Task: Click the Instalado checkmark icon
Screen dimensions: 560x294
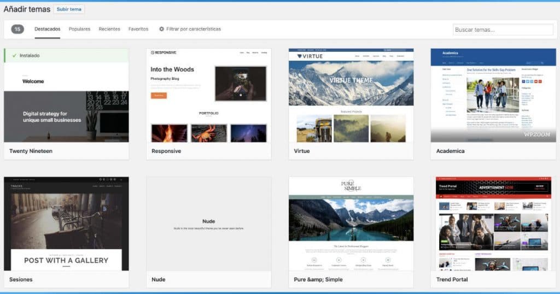Action: point(14,56)
